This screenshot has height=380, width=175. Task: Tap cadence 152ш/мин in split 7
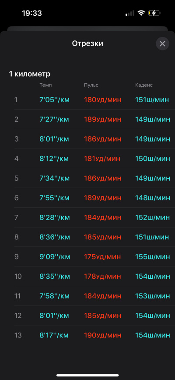153,218
